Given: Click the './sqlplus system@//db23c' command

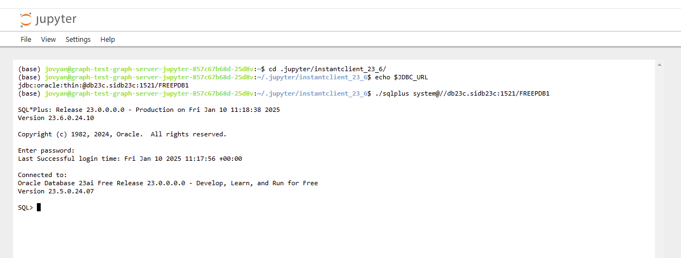Looking at the screenshot, I should coord(462,93).
